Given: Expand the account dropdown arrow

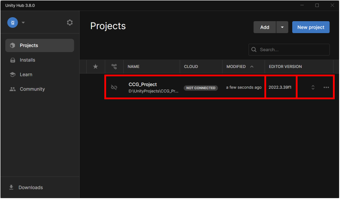Looking at the screenshot, I should 23,23.
